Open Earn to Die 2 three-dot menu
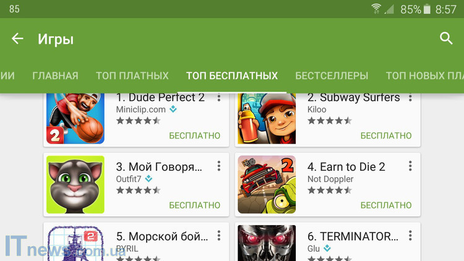 410,166
